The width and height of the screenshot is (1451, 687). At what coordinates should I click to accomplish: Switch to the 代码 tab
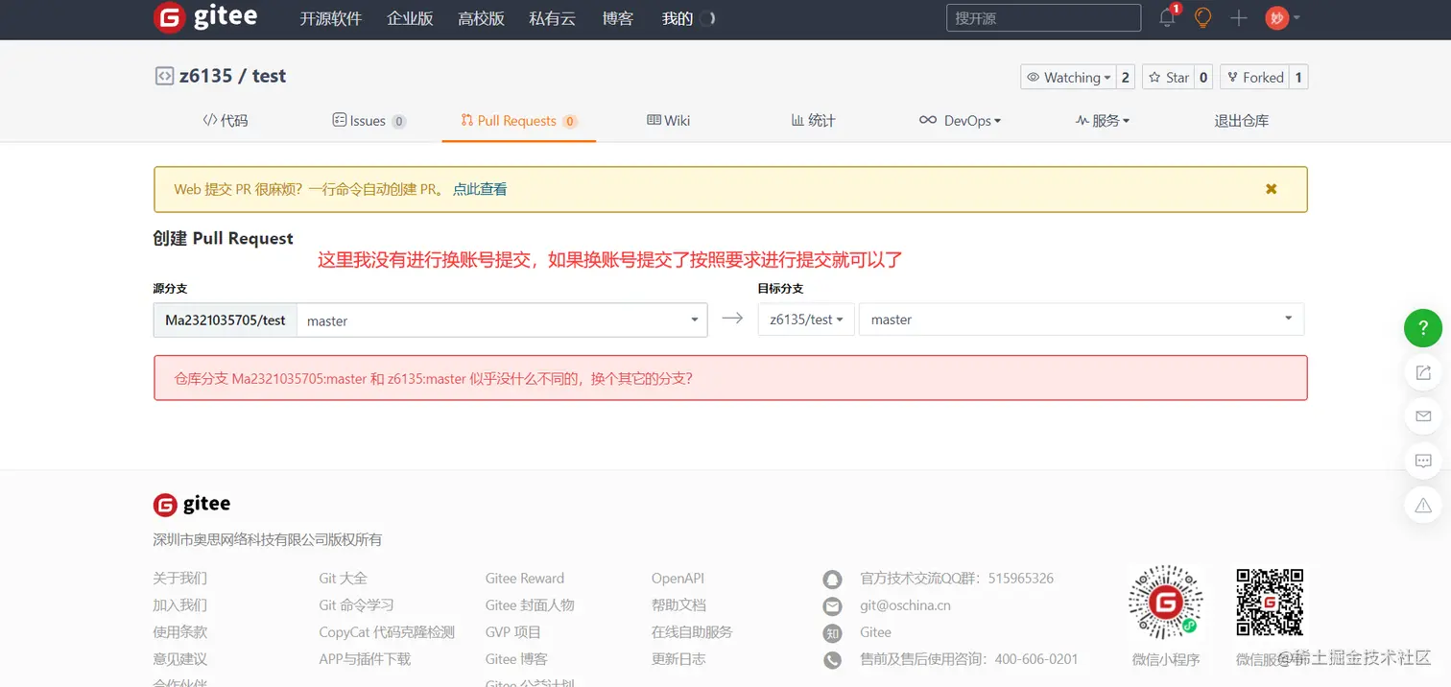click(225, 121)
